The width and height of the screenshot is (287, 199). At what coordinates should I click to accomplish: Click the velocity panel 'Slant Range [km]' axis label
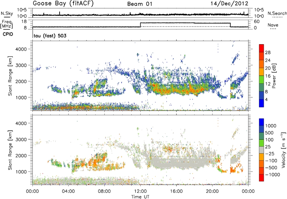[x=10, y=150]
